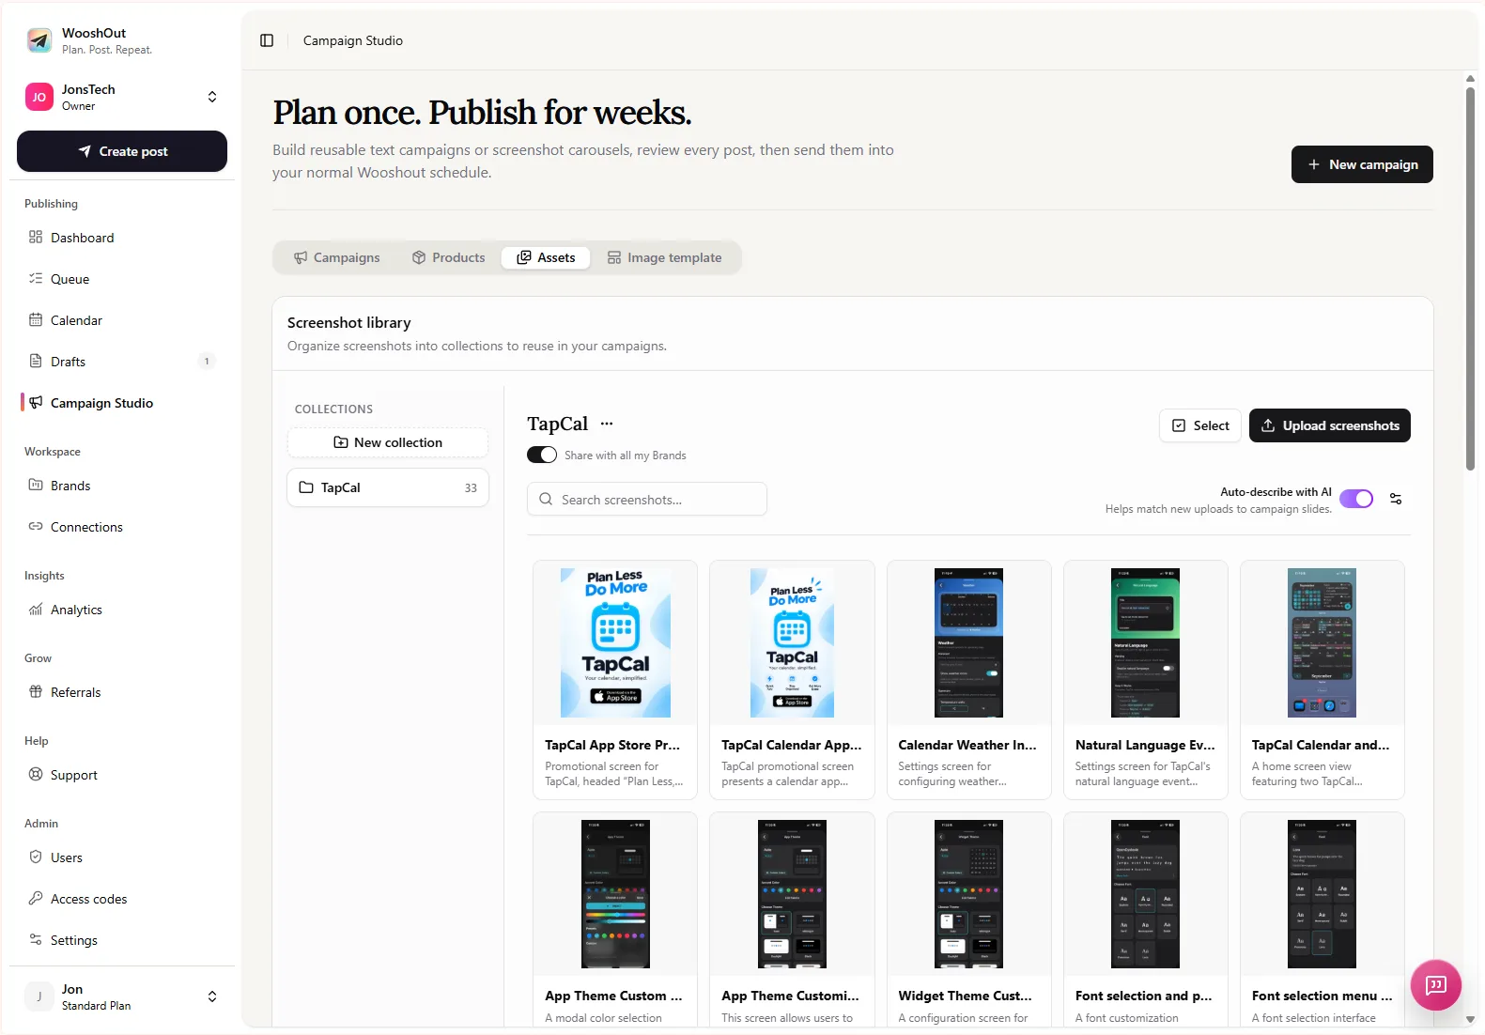Open the Widget Theme Cust... screenshot

(x=968, y=920)
